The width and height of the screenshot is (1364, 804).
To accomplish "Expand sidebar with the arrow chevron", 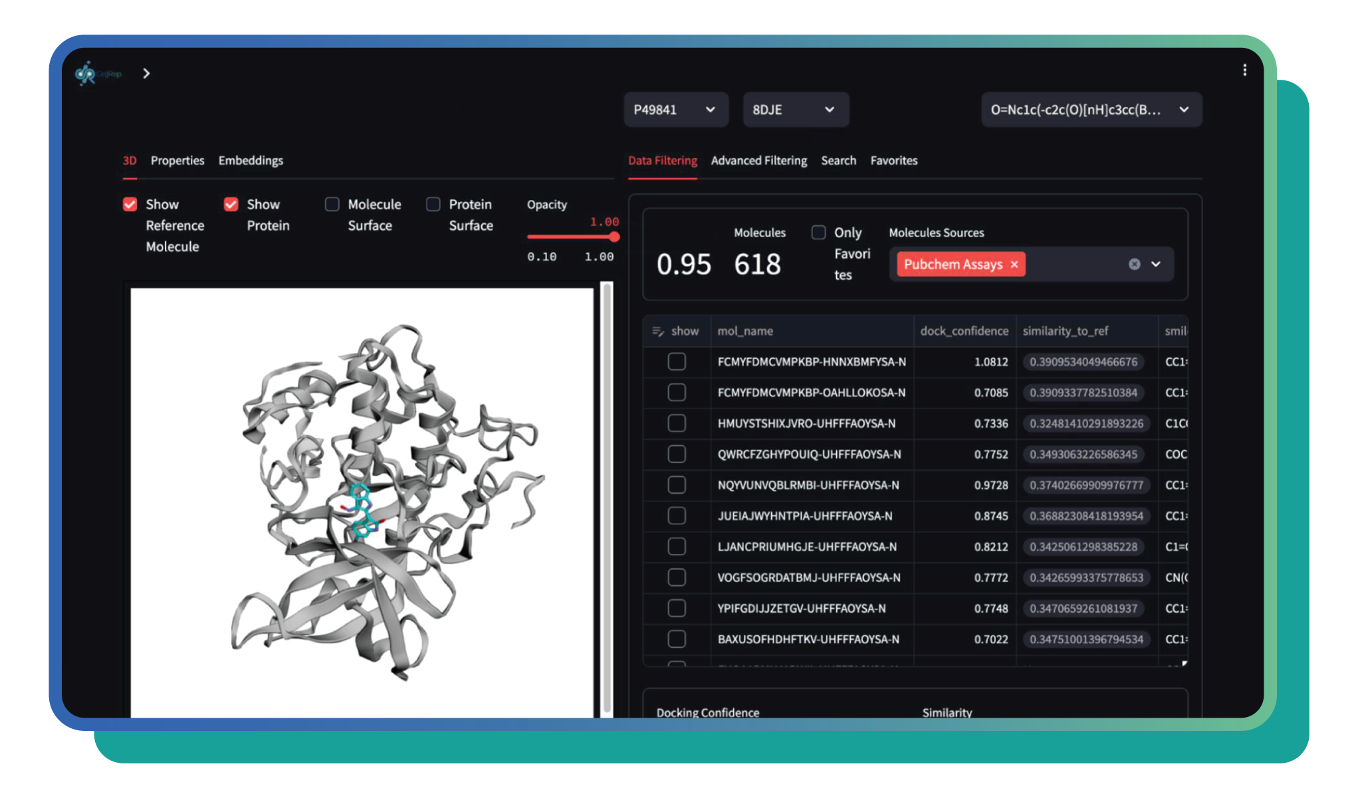I will tap(146, 73).
